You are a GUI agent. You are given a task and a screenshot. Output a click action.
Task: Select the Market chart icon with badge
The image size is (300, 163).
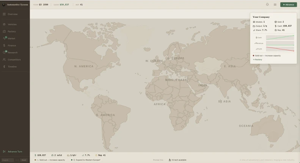(x=5, y=38)
